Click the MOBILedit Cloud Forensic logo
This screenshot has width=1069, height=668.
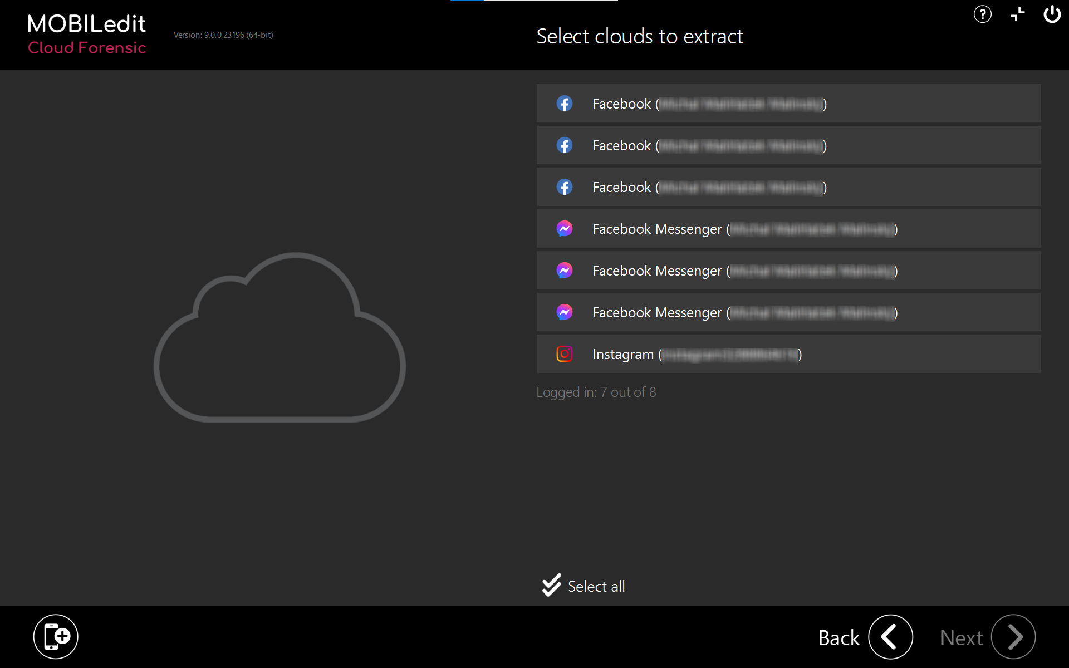[x=86, y=33]
